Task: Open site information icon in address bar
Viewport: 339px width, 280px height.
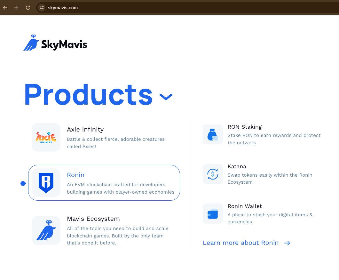Action: [x=42, y=8]
